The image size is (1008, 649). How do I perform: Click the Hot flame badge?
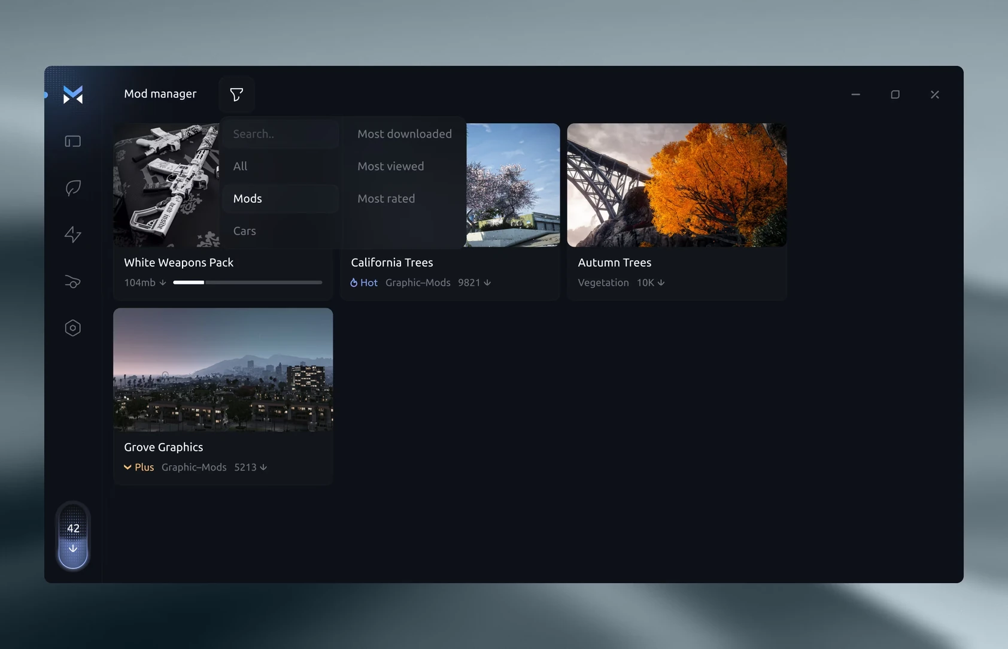(x=364, y=283)
